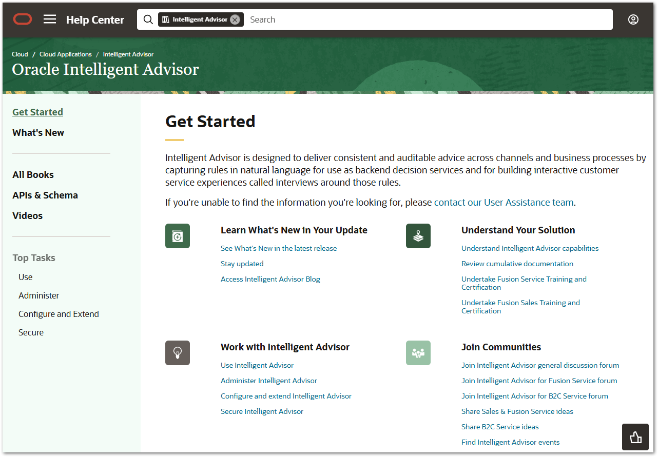Open Understand Intelligent Advisor capabilities link
This screenshot has width=658, height=457.
point(530,248)
